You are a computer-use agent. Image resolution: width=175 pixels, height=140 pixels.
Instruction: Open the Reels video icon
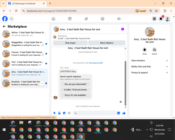click(x=70, y=19)
